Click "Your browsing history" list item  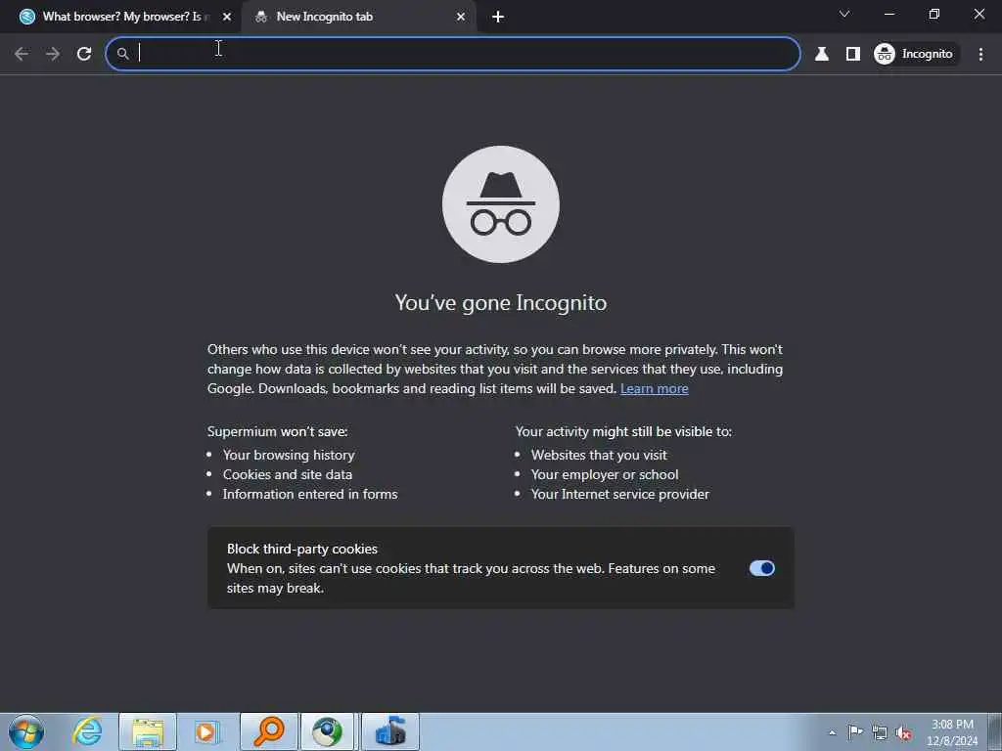289,455
